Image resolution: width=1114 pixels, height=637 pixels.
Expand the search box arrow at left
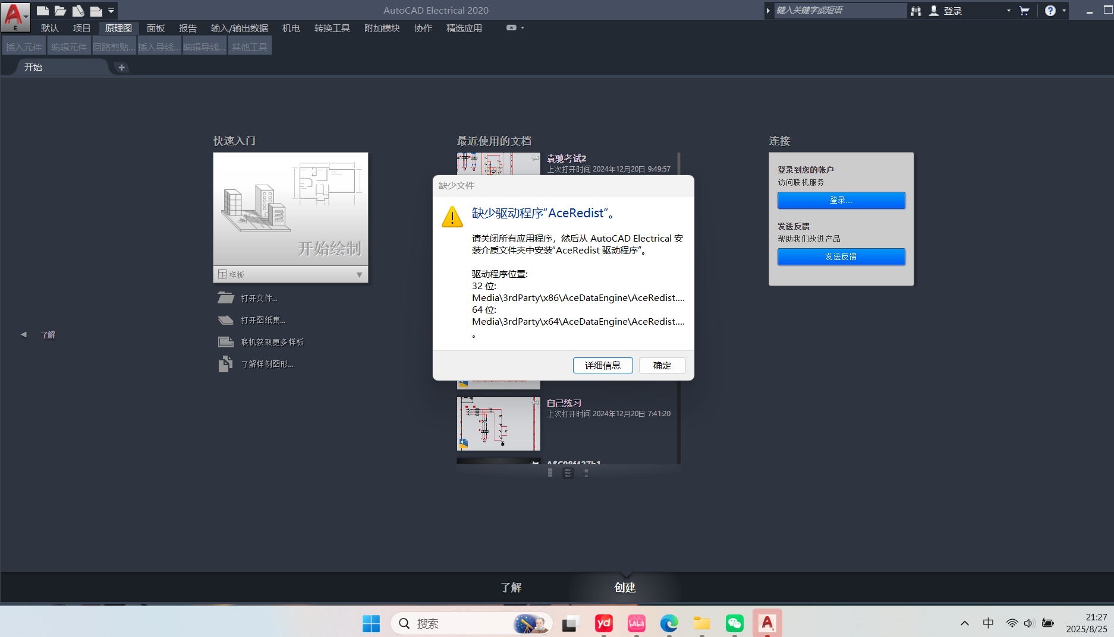coord(768,11)
